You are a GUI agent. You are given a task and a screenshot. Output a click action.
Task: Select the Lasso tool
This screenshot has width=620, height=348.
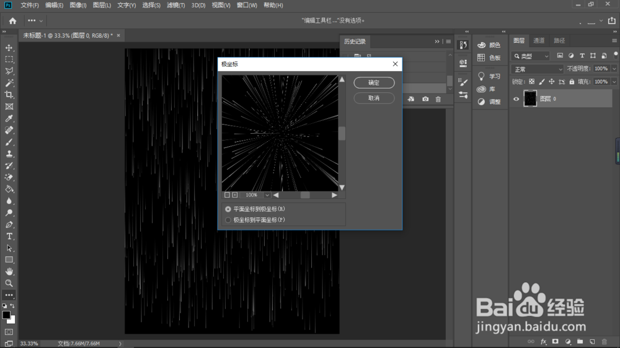click(x=9, y=71)
